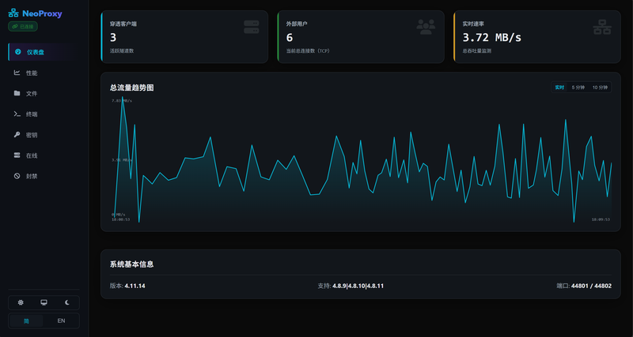This screenshot has width=633, height=337.
Task: Click the external users count 6
Action: click(x=290, y=37)
